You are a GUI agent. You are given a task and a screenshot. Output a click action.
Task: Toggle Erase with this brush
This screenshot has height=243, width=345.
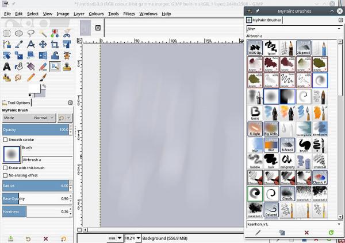pos(5,168)
